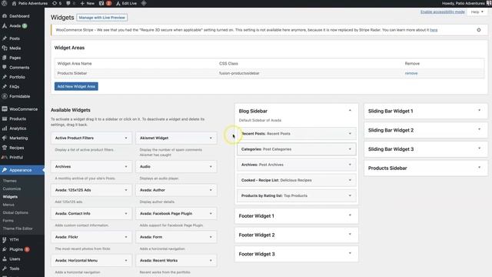Click the Portfolio pin icon

tap(5, 77)
